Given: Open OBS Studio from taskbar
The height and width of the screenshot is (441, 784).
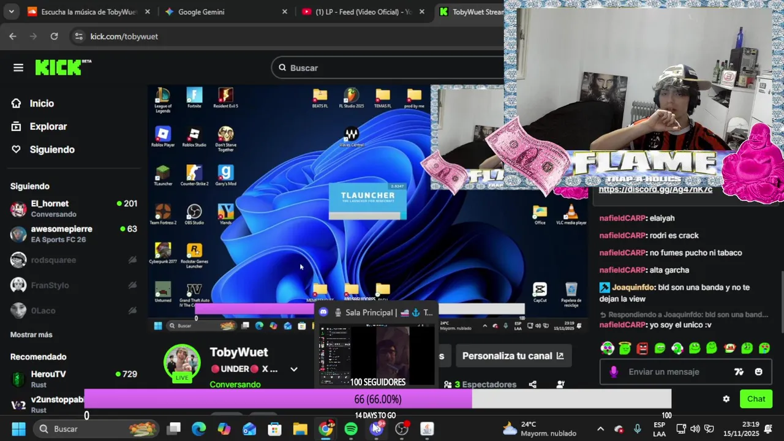Looking at the screenshot, I should [x=402, y=429].
